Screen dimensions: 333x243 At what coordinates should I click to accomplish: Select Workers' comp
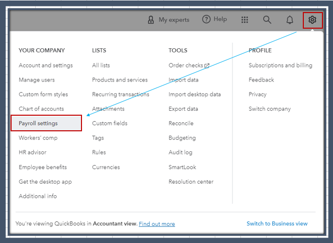pyautogui.click(x=38, y=138)
